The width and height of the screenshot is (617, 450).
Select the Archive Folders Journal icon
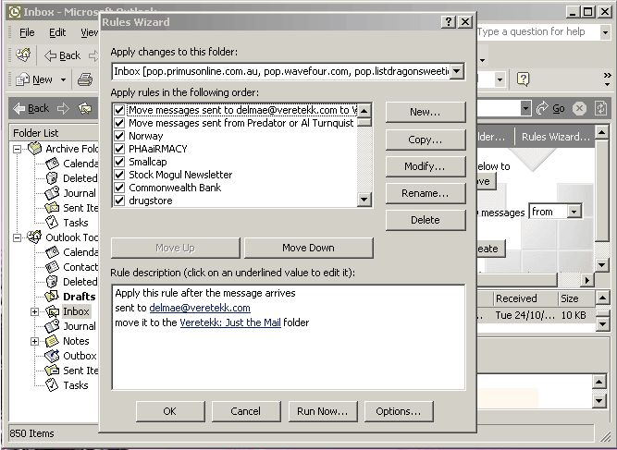(x=52, y=192)
